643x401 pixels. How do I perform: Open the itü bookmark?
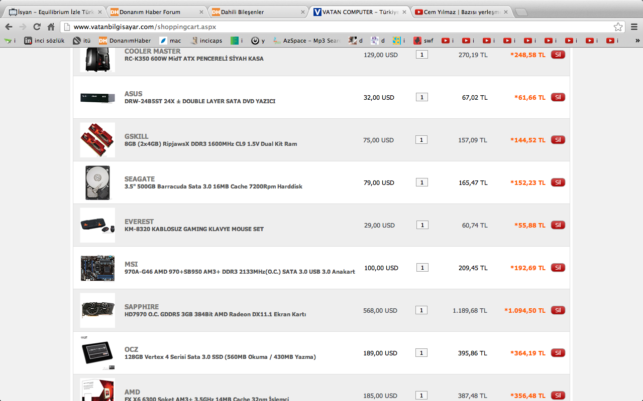point(81,41)
